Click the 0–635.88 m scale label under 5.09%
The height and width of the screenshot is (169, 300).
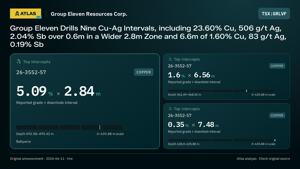coord(110,134)
